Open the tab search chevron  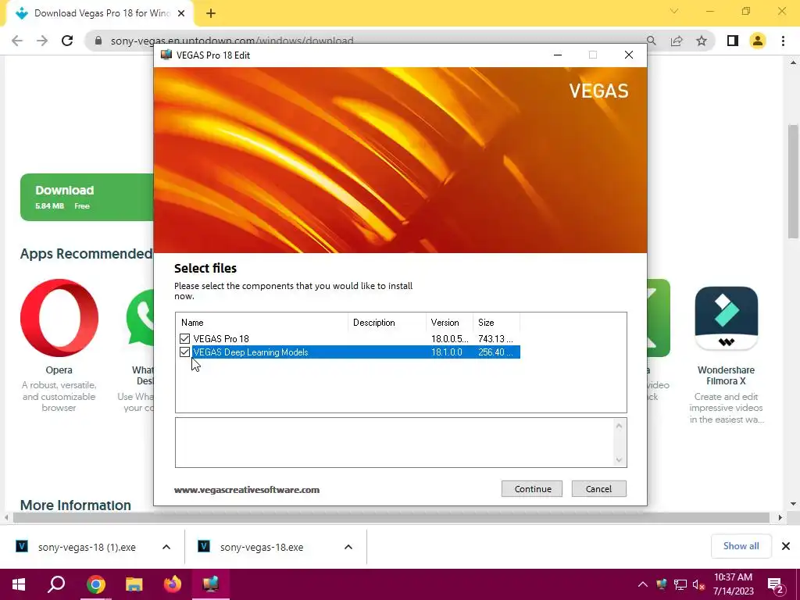[674, 11]
